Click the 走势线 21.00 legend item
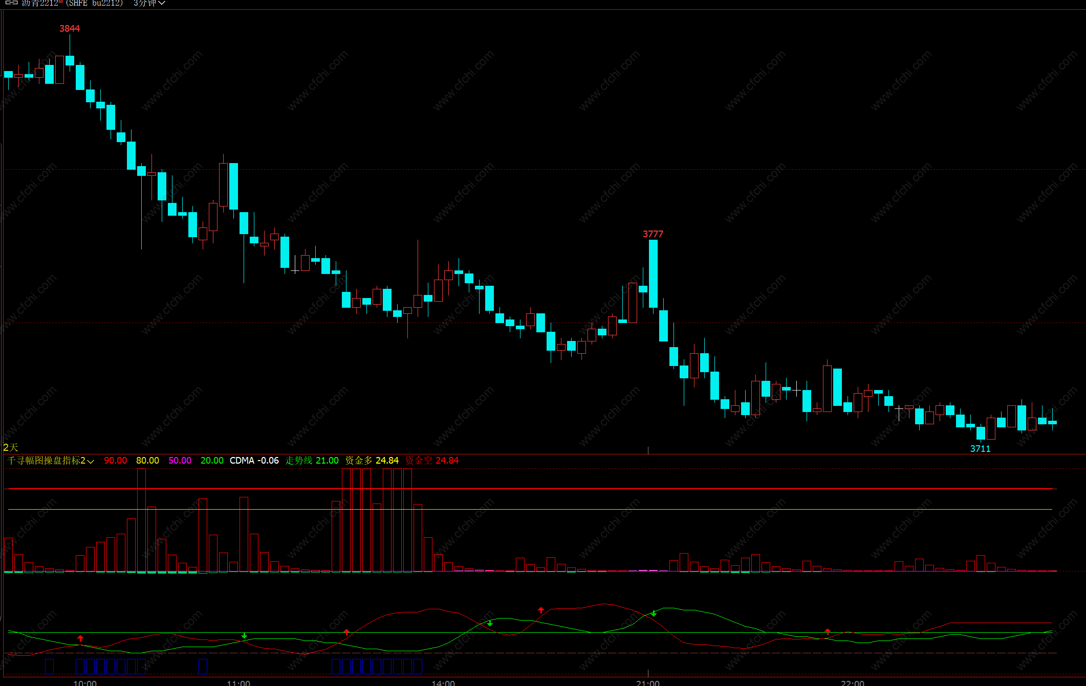 tap(312, 461)
